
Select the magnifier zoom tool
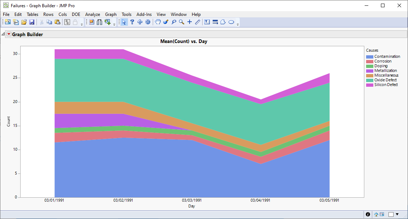[x=181, y=22]
